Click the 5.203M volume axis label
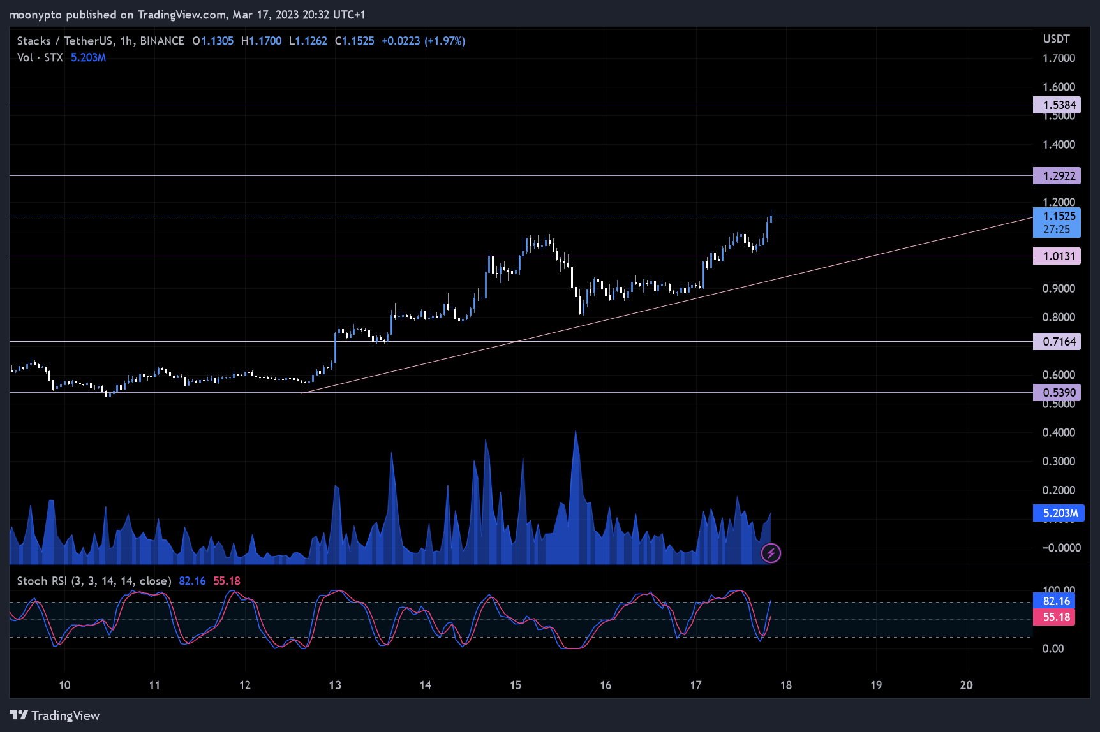Screen dimensions: 1100x732 coord(1059,513)
